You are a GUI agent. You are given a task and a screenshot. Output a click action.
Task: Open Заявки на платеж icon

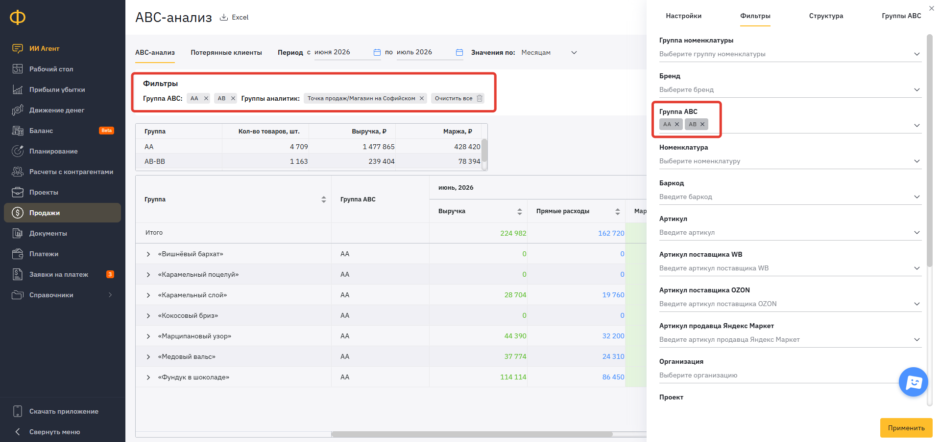click(18, 274)
